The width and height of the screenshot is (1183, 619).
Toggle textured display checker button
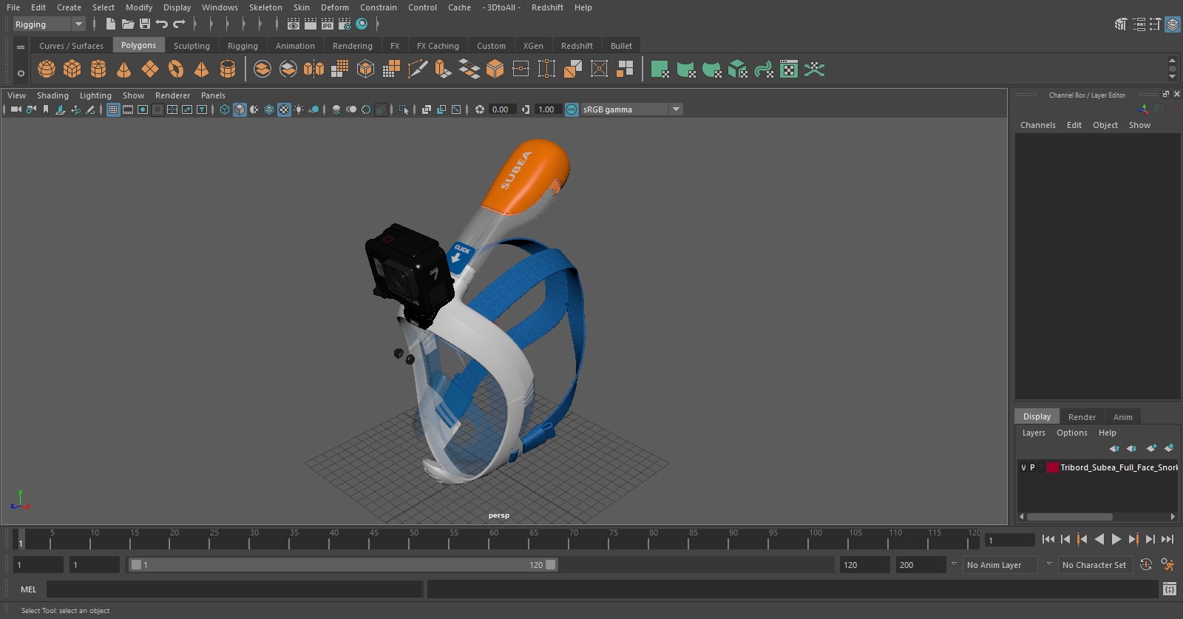284,109
